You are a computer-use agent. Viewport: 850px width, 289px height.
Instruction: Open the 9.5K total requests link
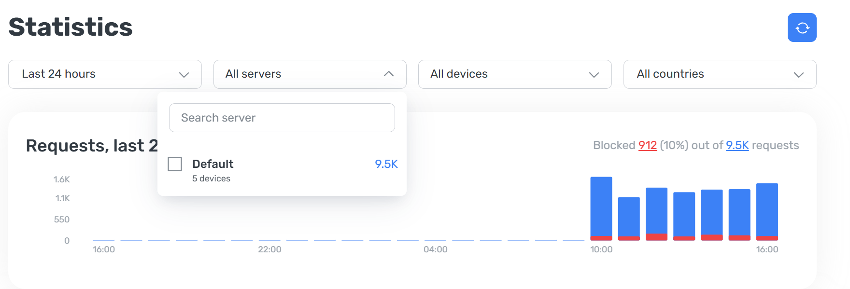point(737,145)
